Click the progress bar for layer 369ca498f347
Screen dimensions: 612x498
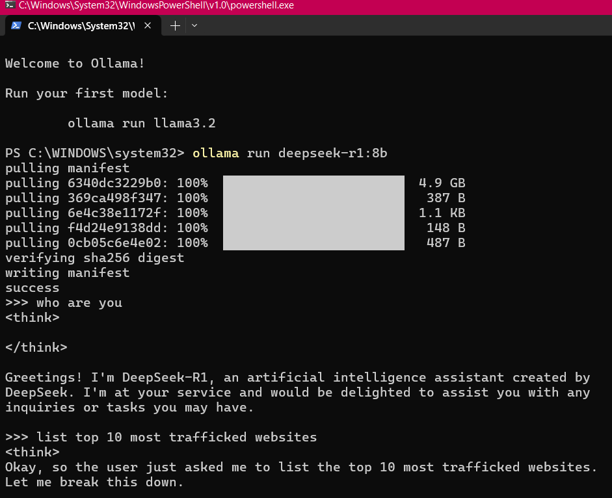[313, 198]
